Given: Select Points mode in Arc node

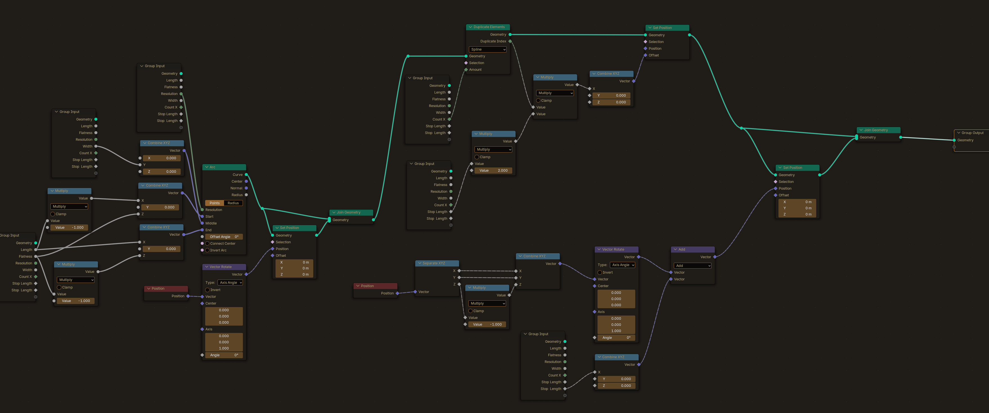Looking at the screenshot, I should [215, 203].
